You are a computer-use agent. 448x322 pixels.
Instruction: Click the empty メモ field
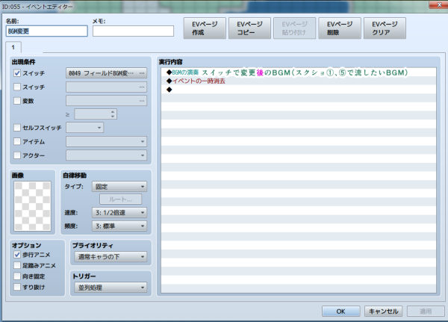pos(133,31)
